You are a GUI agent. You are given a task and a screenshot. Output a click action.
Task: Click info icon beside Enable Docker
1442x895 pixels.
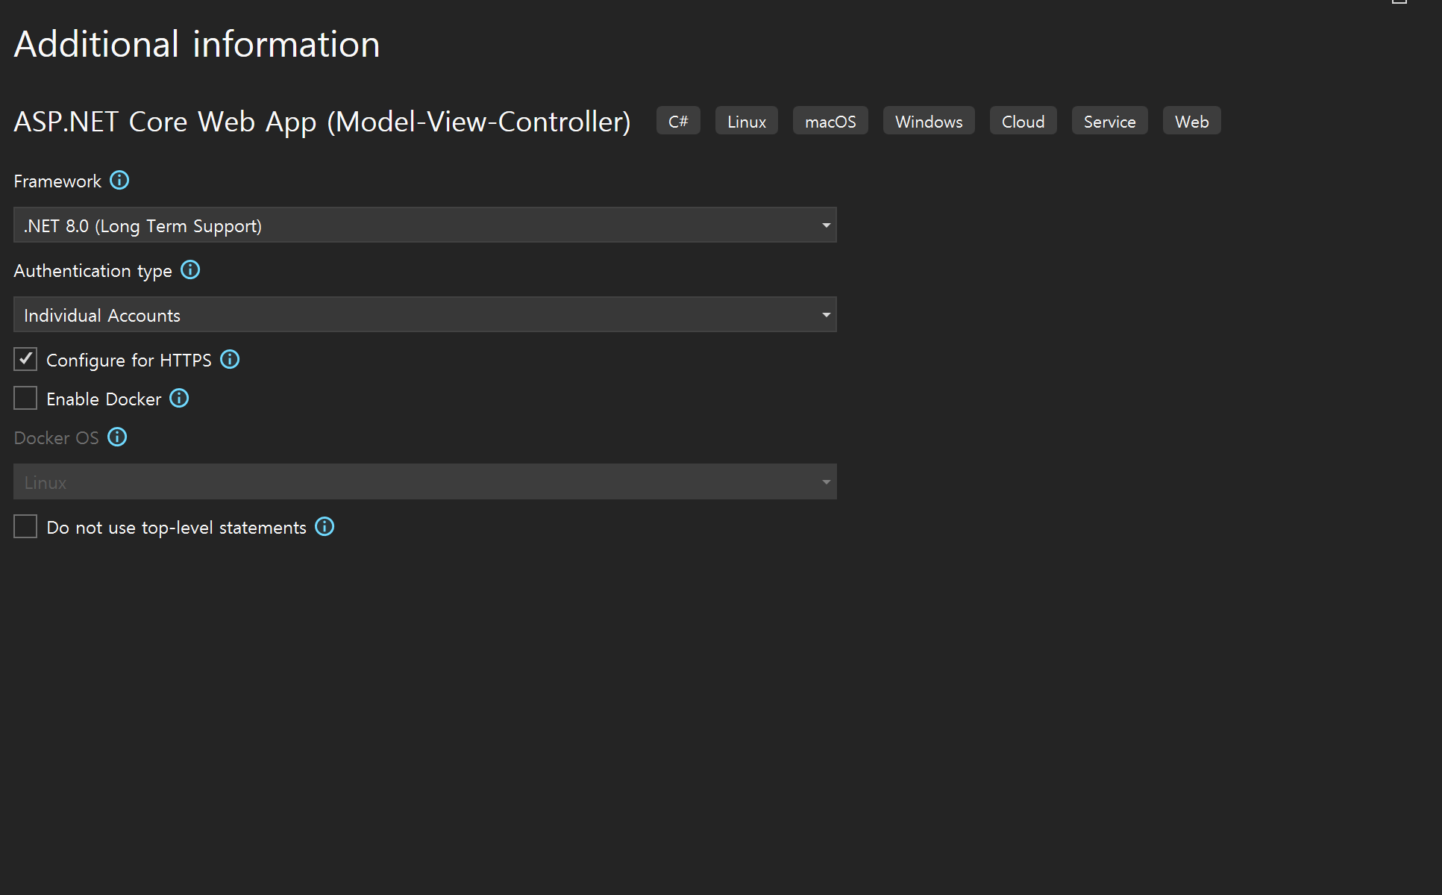click(179, 399)
